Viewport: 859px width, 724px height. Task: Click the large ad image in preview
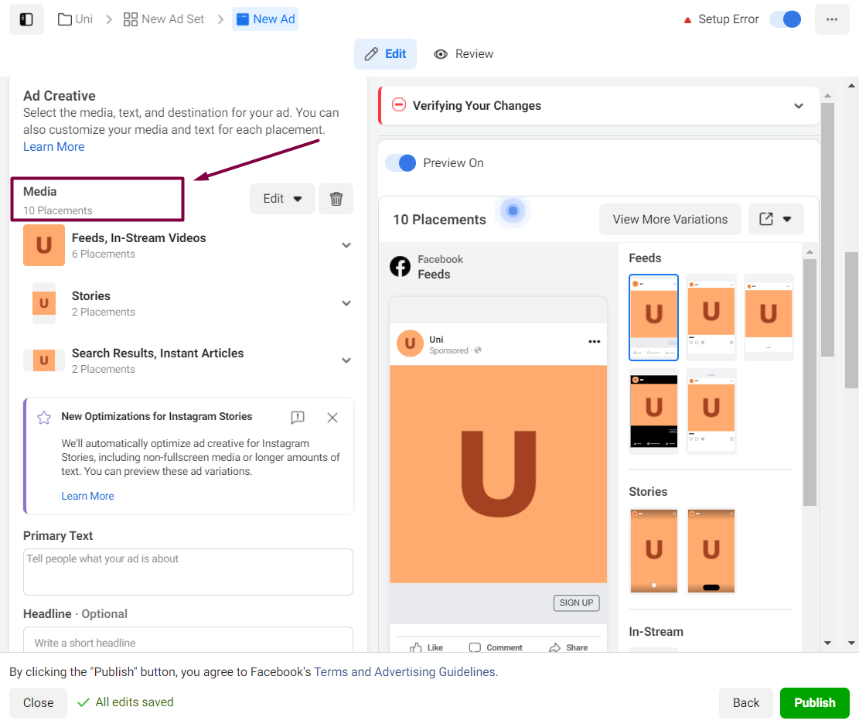coord(498,474)
